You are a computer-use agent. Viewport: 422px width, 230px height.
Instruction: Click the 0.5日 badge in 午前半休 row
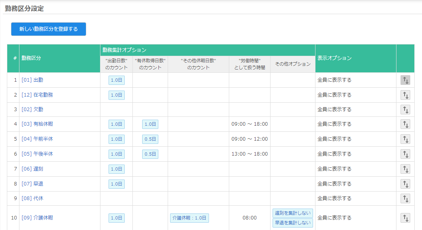point(150,139)
